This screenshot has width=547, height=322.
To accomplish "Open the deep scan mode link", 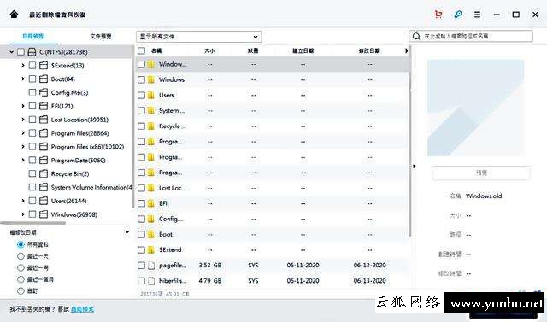I will tap(82, 309).
